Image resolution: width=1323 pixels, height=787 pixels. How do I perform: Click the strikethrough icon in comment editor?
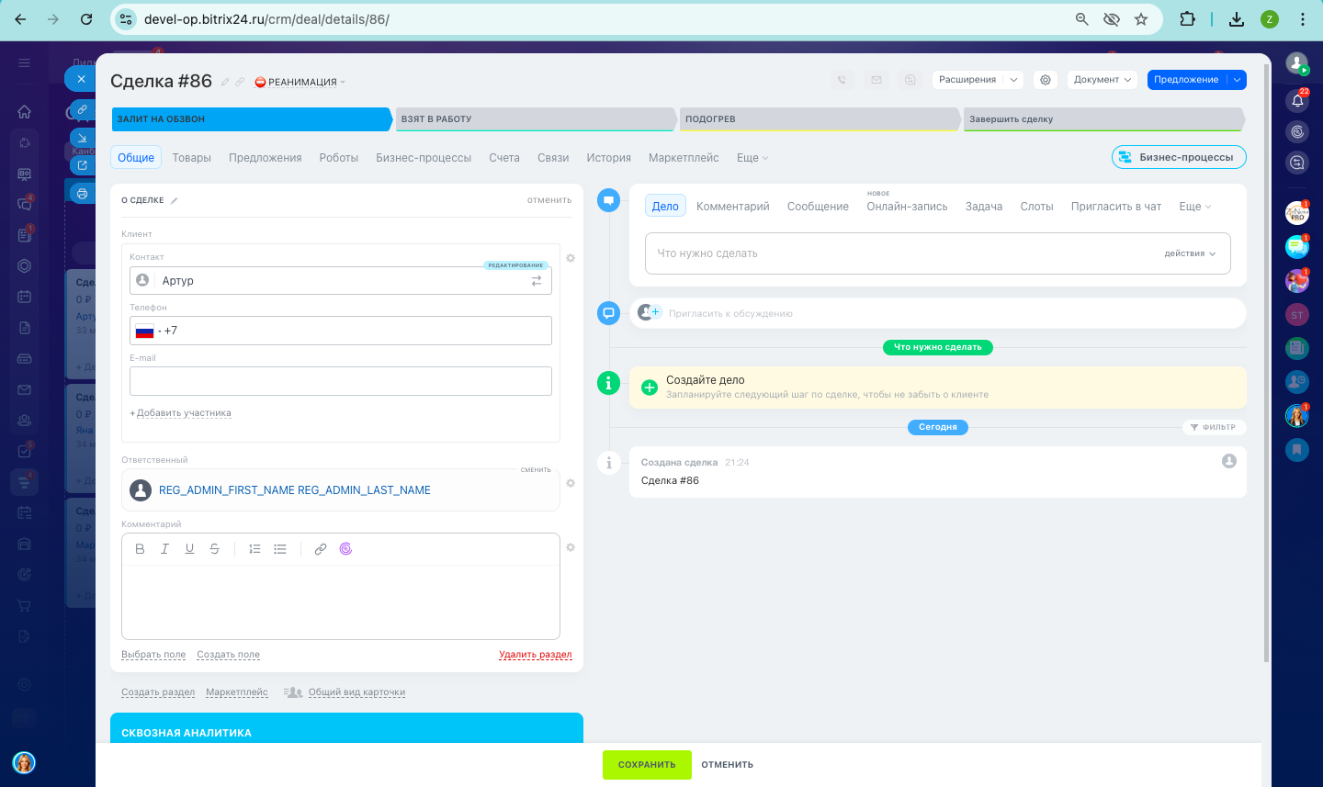pos(214,549)
